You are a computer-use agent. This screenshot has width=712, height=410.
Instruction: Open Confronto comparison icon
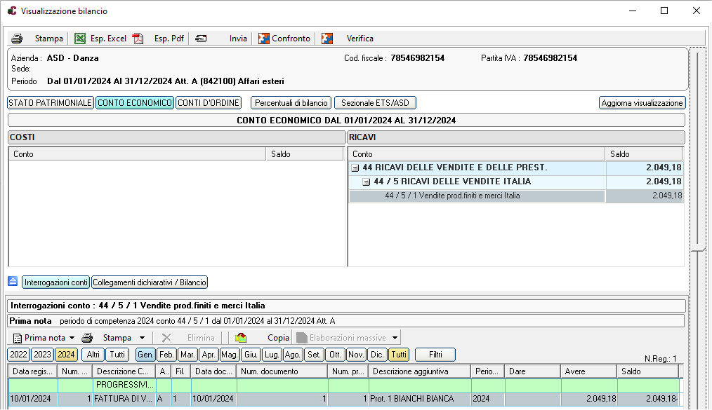click(x=264, y=39)
